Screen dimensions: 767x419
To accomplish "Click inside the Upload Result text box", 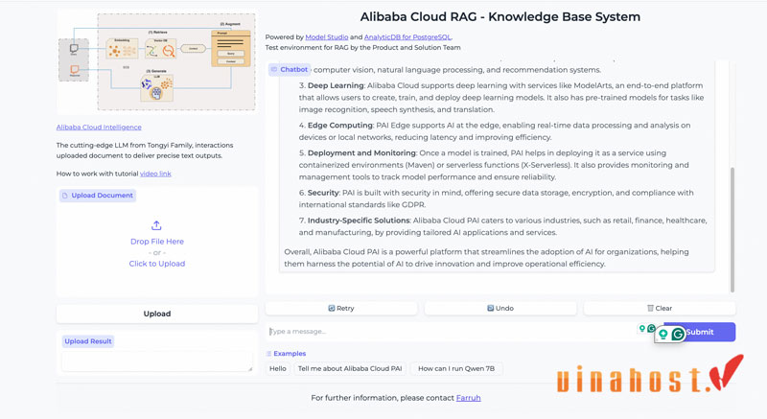I will (x=157, y=361).
